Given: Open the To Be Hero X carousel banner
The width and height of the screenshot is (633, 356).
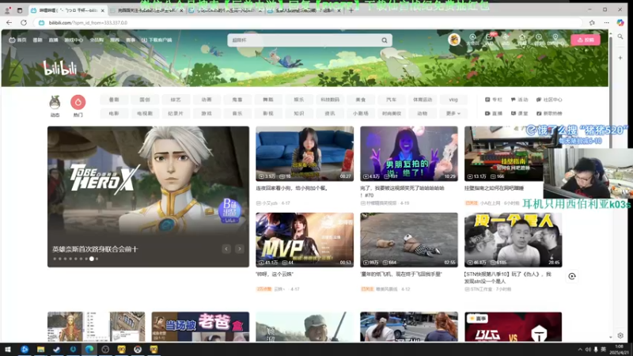Looking at the screenshot, I should pos(148,196).
